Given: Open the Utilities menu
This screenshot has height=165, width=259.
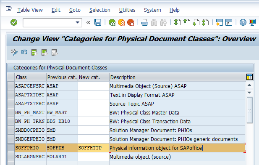Looking at the screenshot, I should click(127, 10).
